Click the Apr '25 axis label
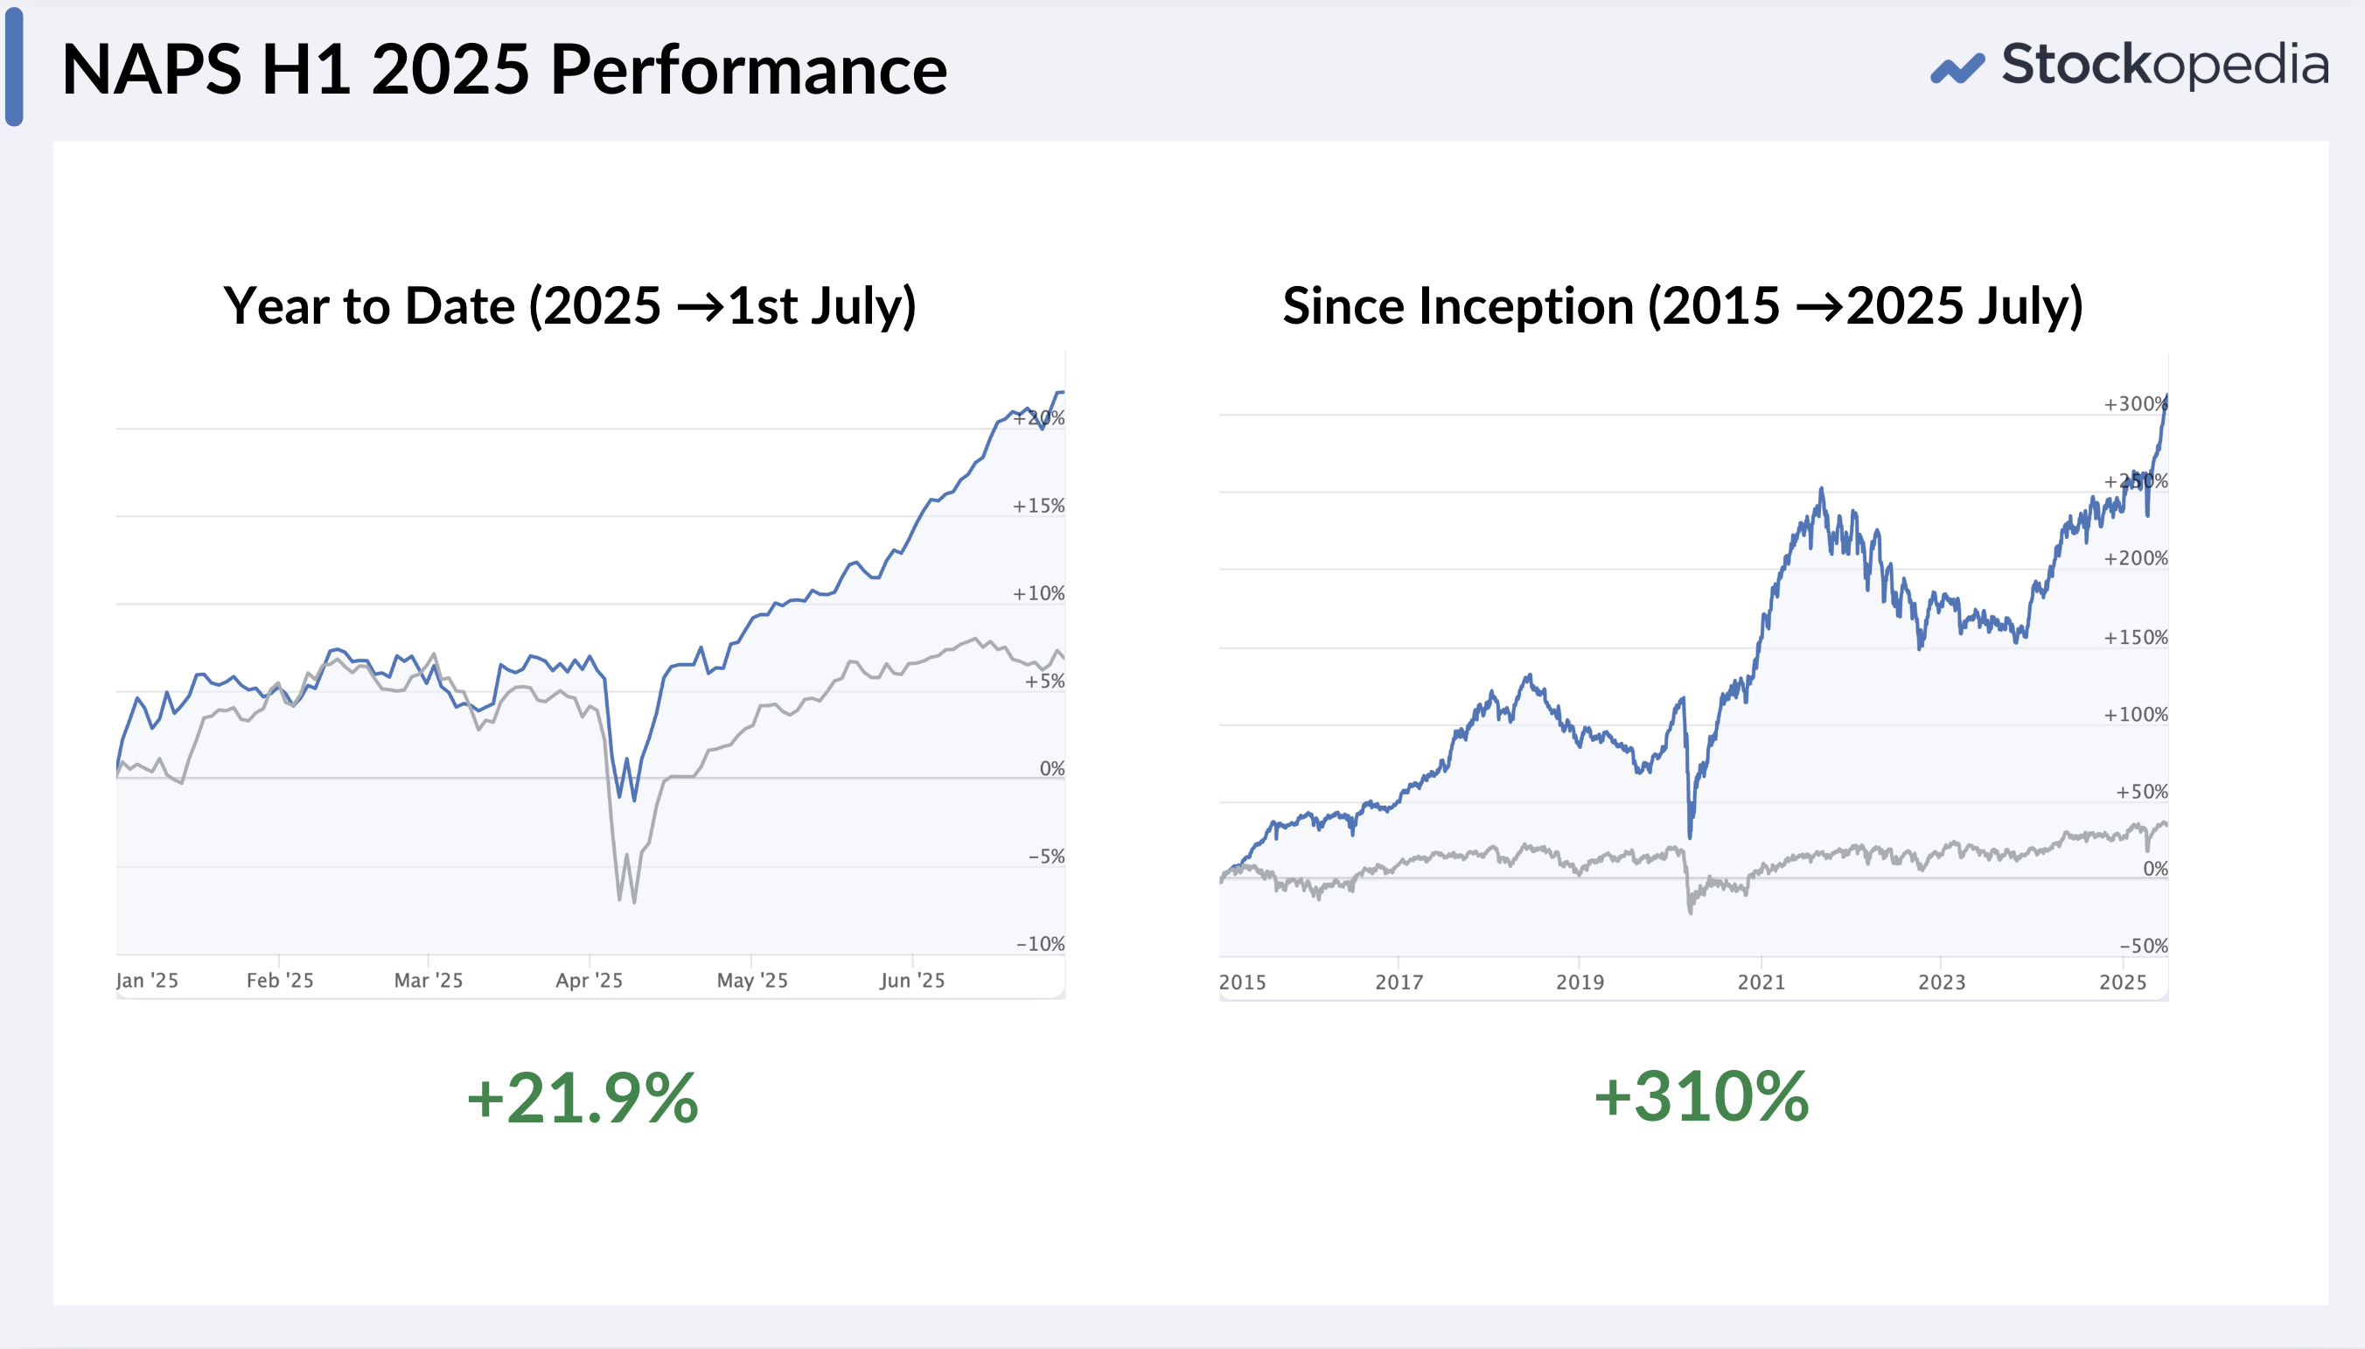This screenshot has height=1349, width=2365. coord(589,980)
